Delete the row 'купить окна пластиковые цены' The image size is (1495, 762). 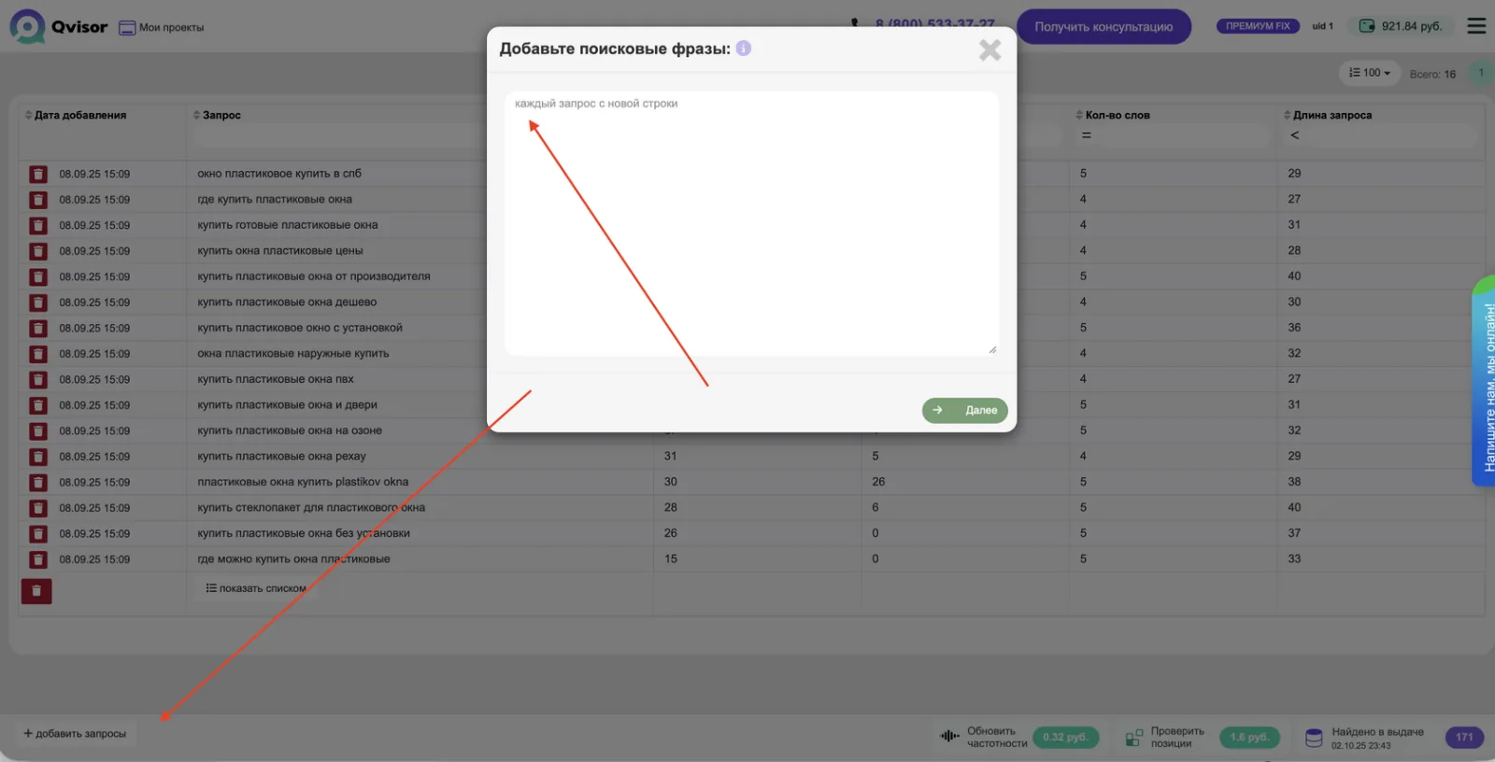38,251
